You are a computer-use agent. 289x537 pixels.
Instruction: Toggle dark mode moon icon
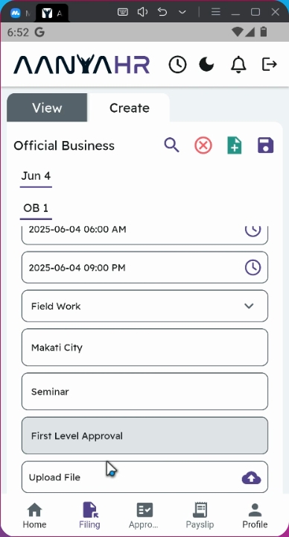(x=206, y=64)
